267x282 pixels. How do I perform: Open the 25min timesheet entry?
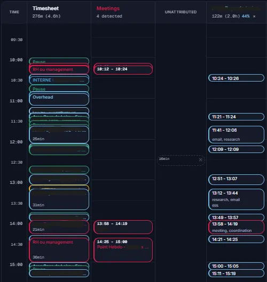pyautogui.click(x=59, y=134)
